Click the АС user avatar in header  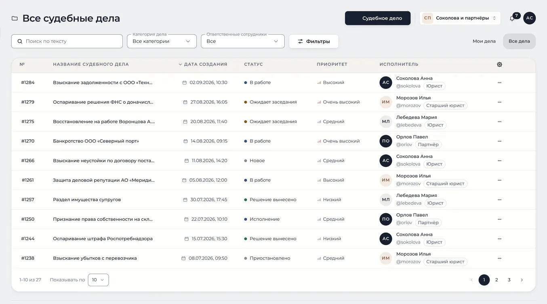click(529, 18)
